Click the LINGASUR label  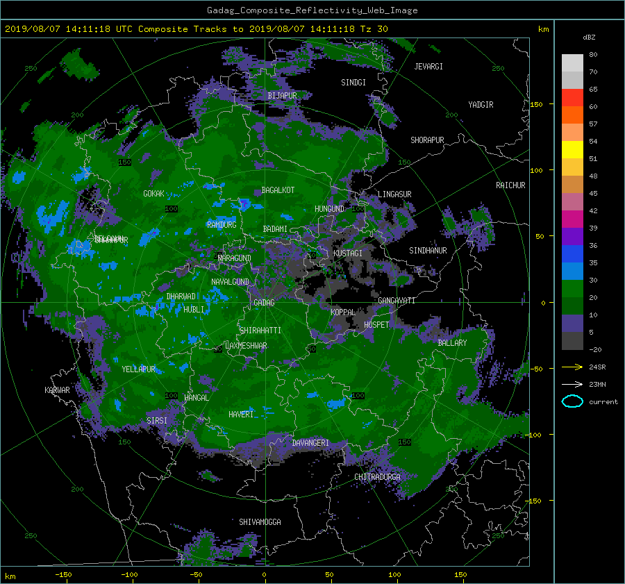click(x=394, y=194)
